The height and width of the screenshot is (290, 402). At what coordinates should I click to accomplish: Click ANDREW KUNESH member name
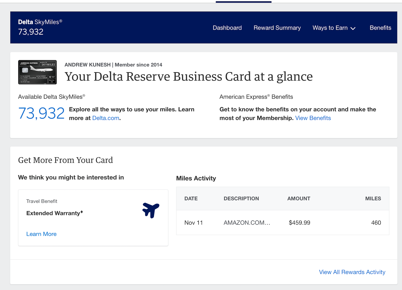87,65
